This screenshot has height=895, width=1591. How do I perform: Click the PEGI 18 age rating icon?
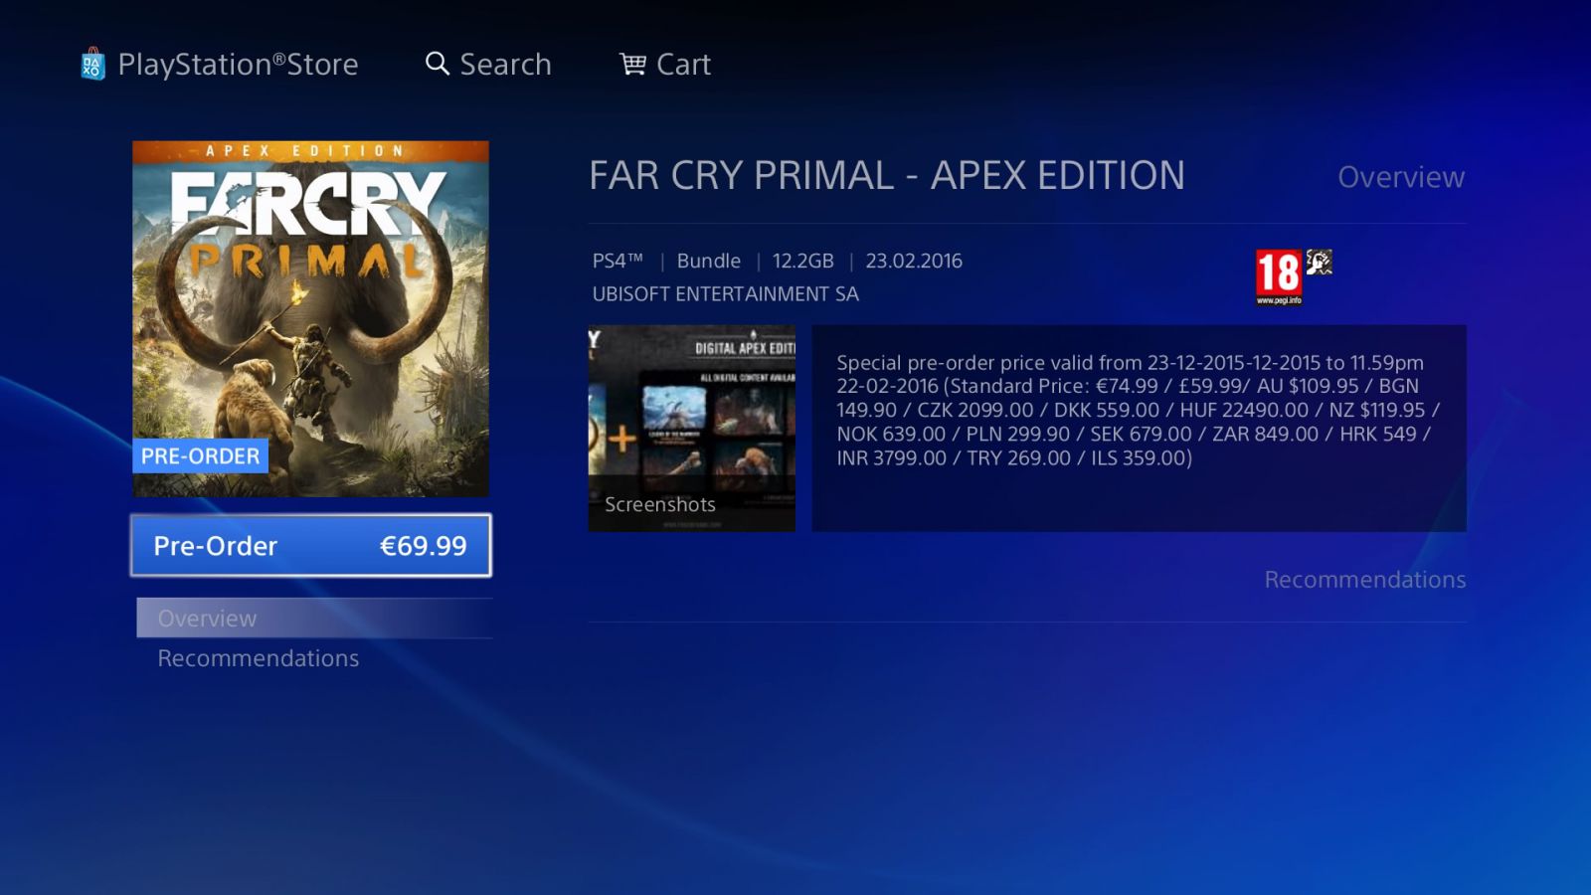pos(1279,276)
